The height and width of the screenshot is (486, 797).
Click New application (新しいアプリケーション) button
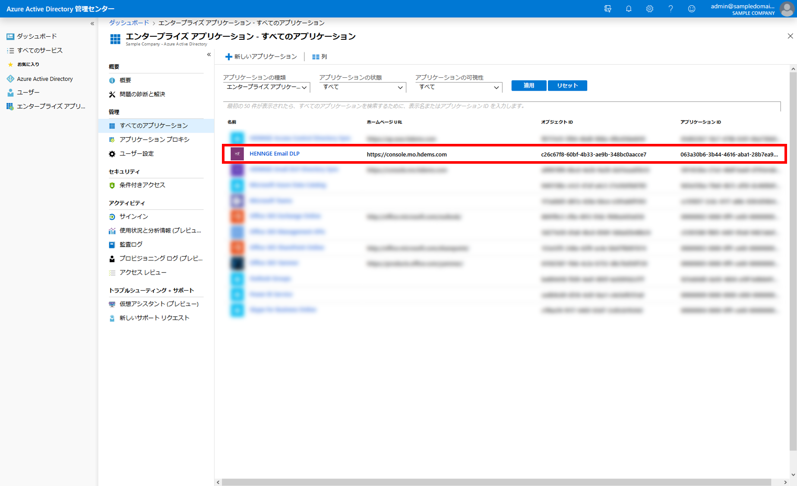[x=261, y=57]
